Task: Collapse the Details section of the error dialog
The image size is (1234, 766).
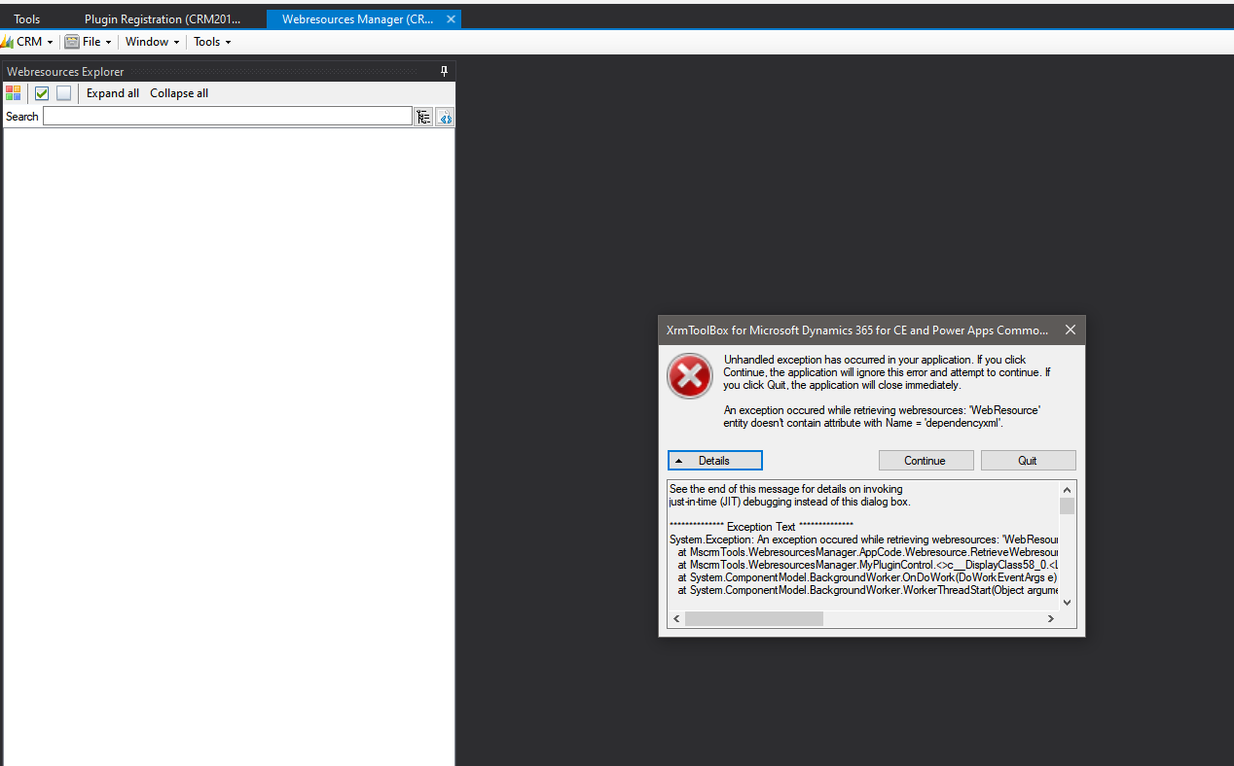Action: (x=714, y=460)
